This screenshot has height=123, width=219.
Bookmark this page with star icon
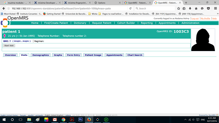click(178, 9)
